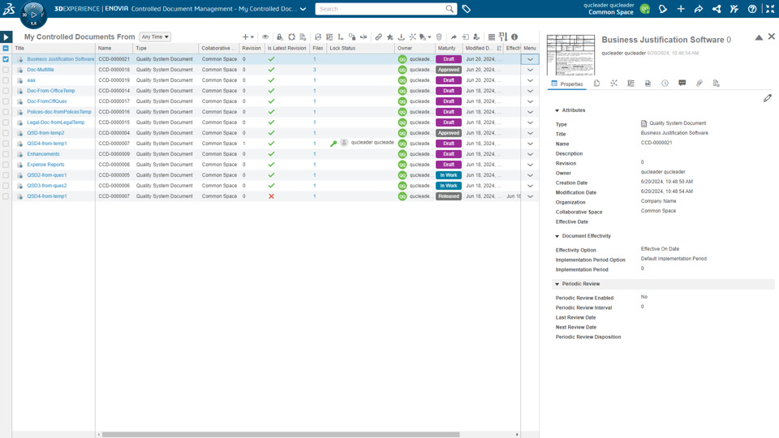
Task: Select the Properties tab
Action: [x=567, y=84]
